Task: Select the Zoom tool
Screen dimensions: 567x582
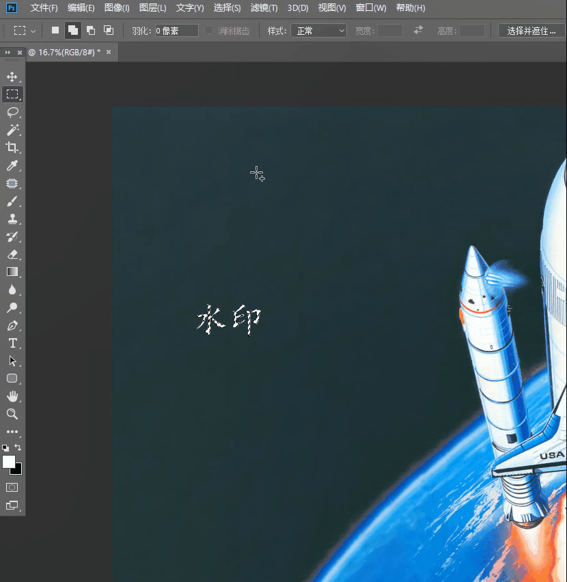Action: pyautogui.click(x=12, y=414)
